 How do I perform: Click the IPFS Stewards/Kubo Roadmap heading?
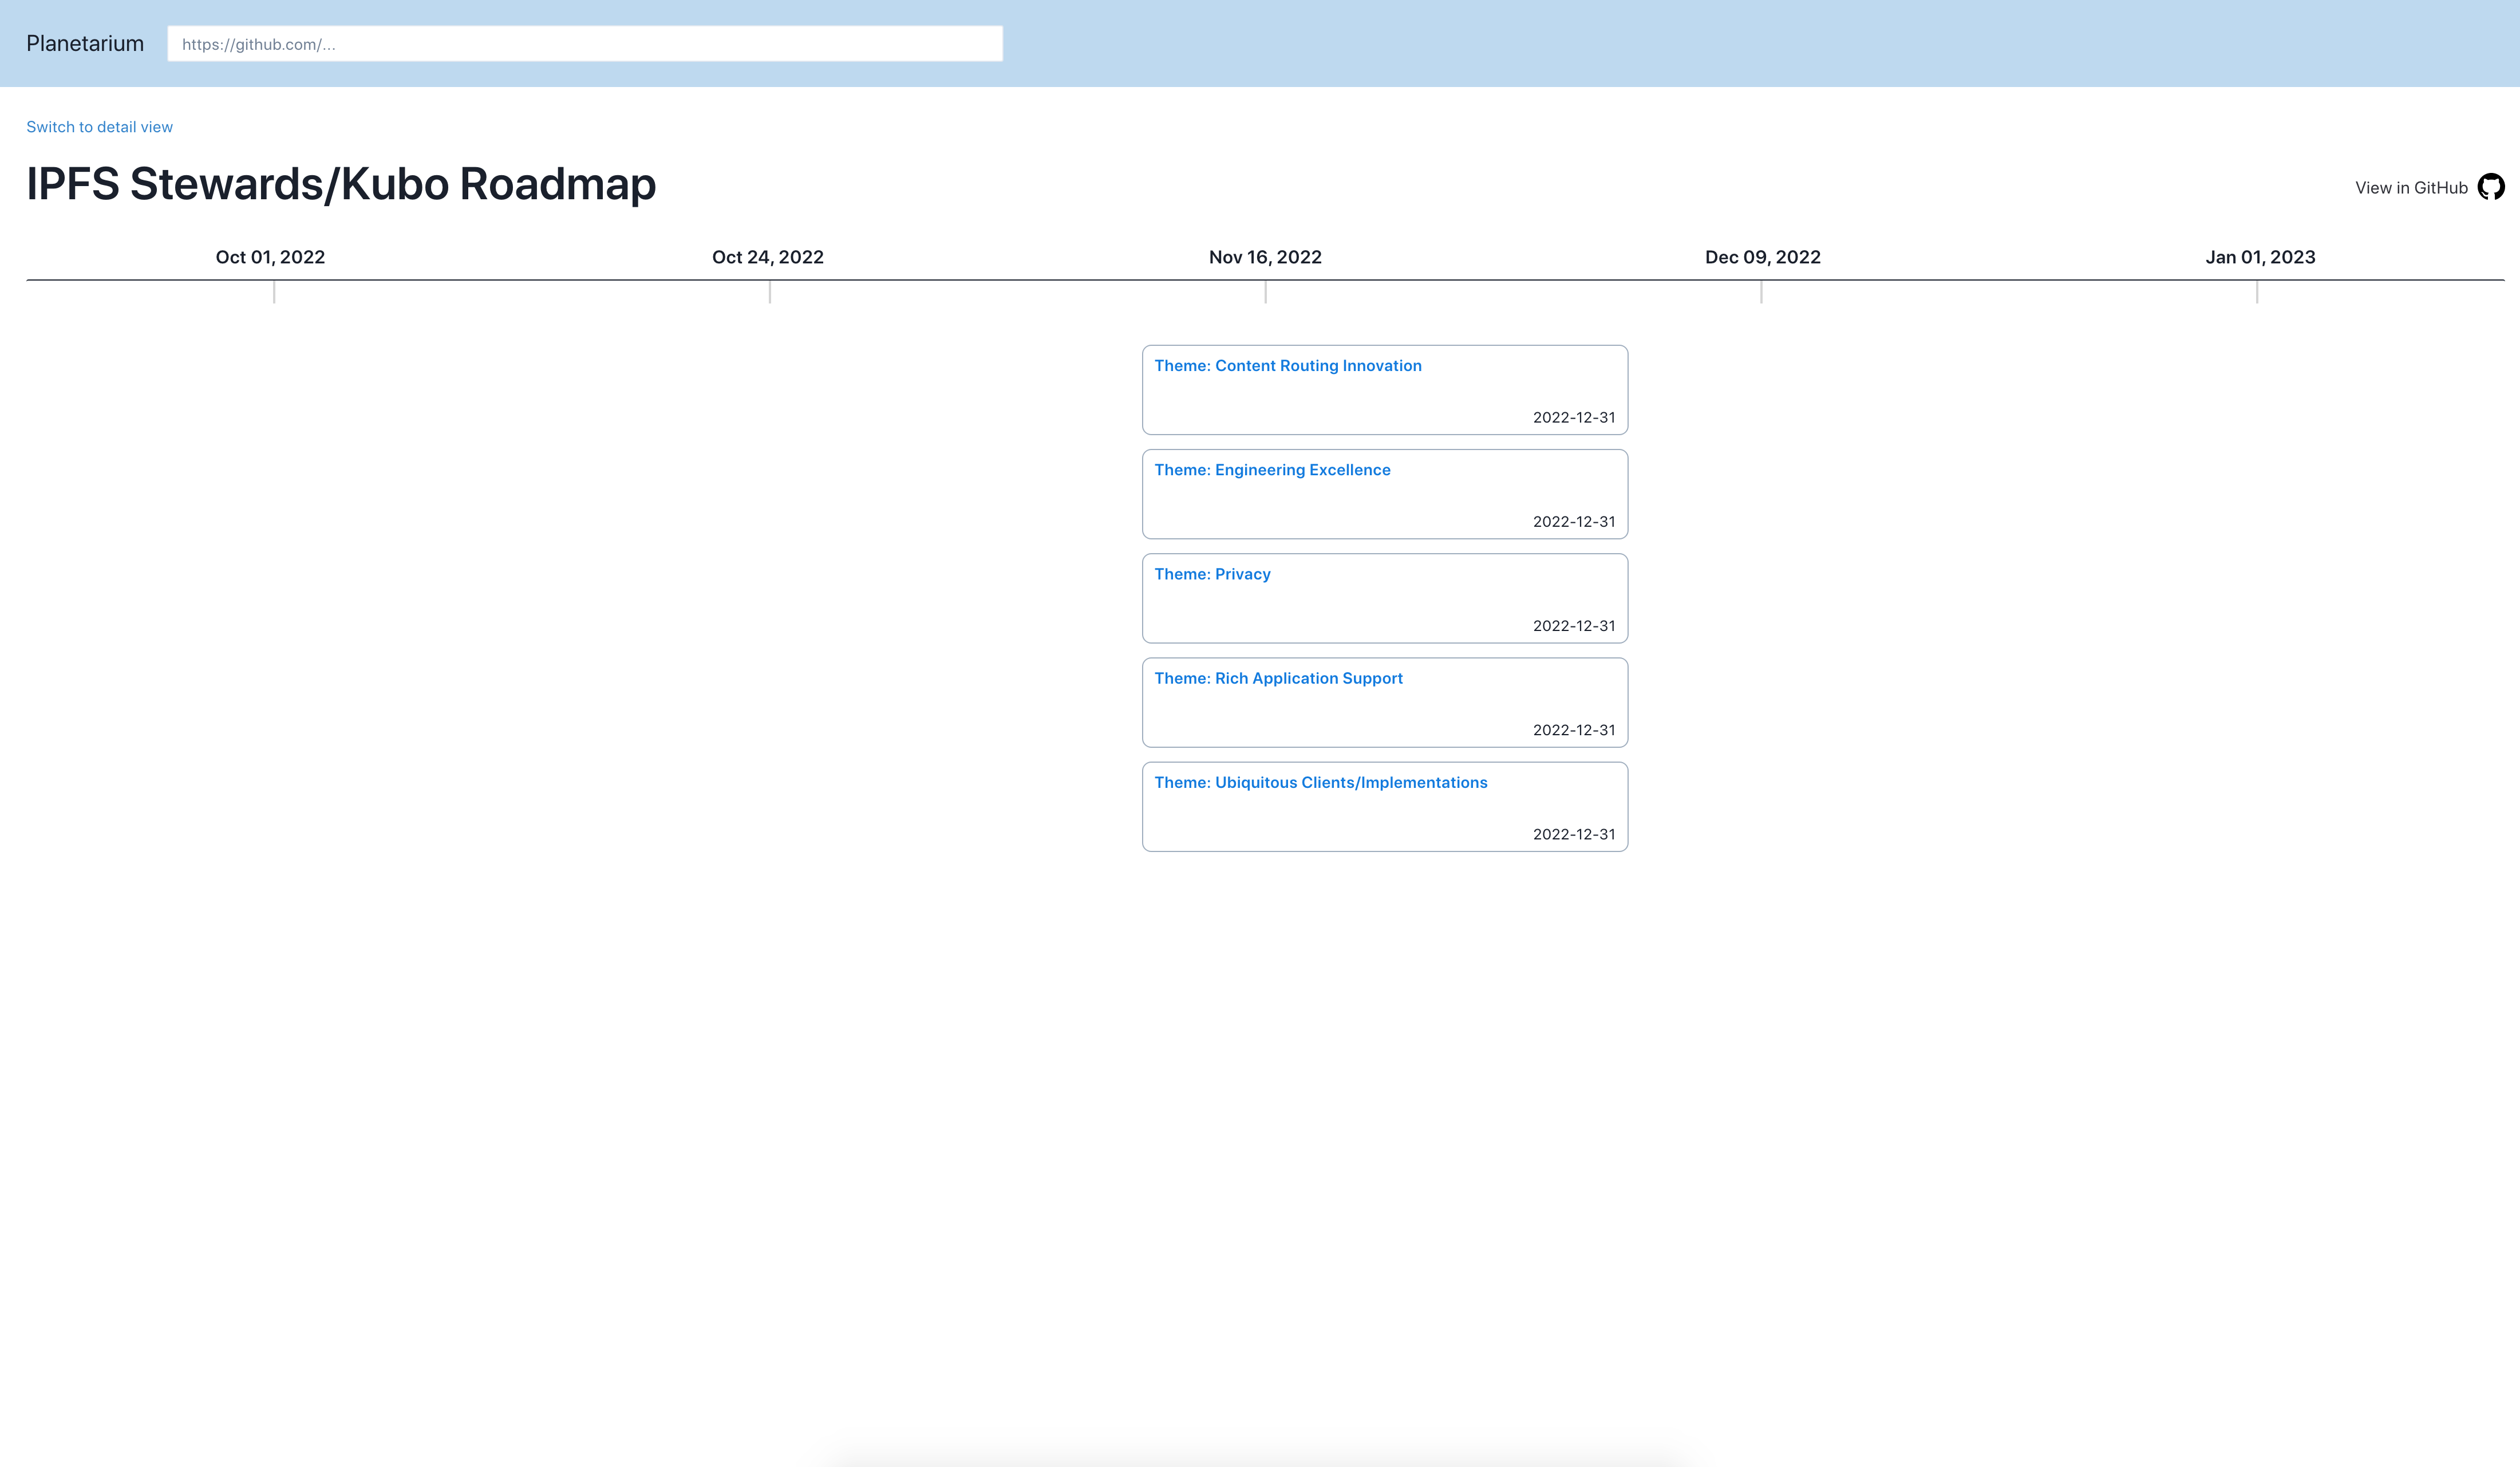click(x=341, y=184)
